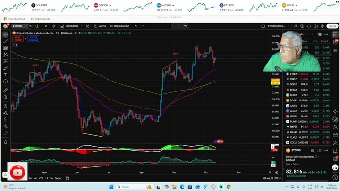Open the Indicadores menu
Screen dimensions: 340x191
point(69,26)
